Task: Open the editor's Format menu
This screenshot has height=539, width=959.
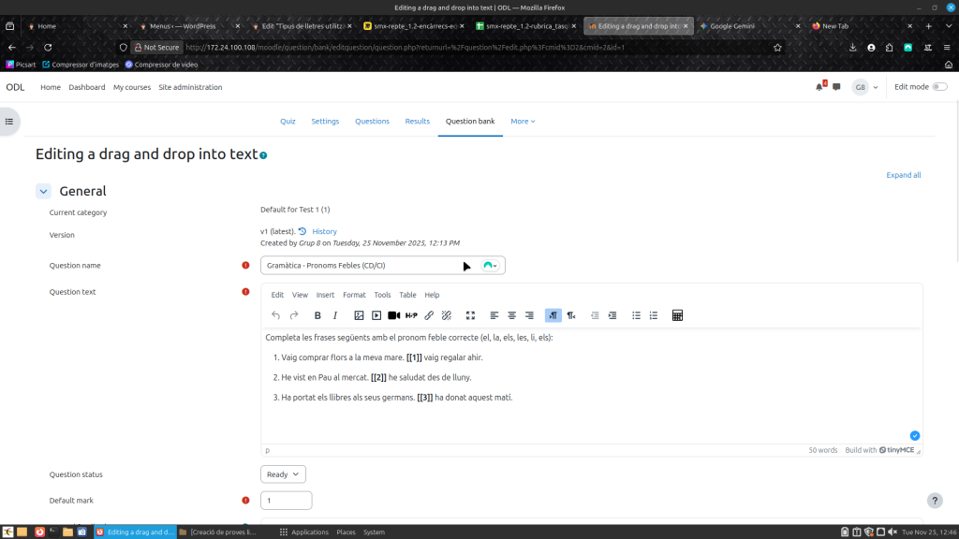Action: click(354, 295)
